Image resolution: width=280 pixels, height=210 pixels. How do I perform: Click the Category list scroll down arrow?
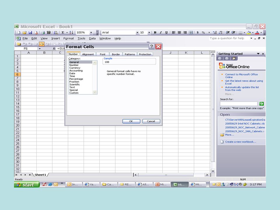coord(94,92)
